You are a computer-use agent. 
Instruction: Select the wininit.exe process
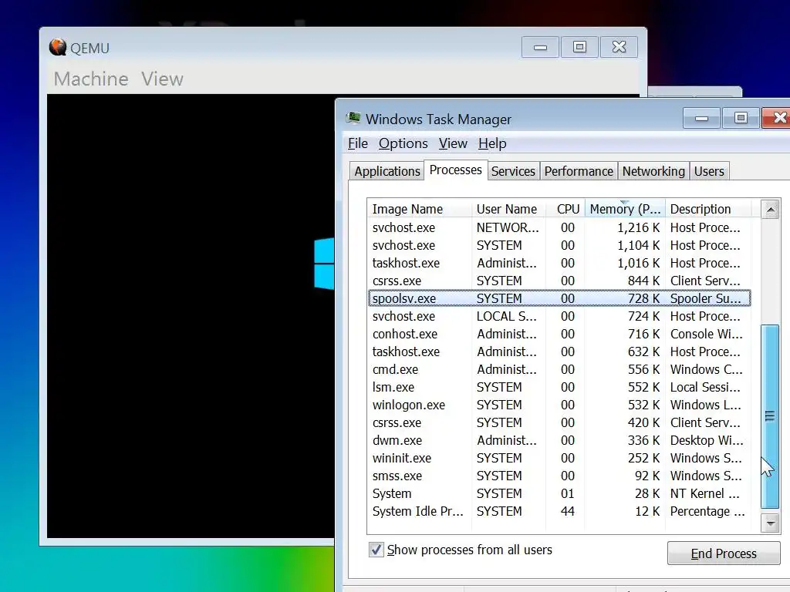[559, 458]
